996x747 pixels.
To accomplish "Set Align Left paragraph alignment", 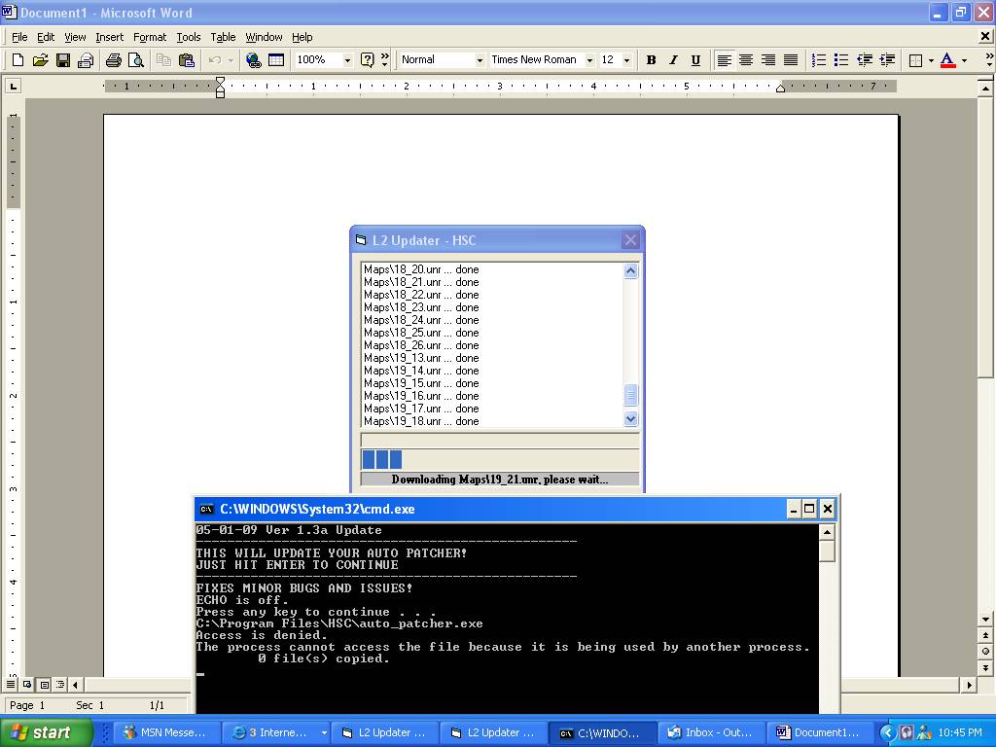I will [724, 59].
